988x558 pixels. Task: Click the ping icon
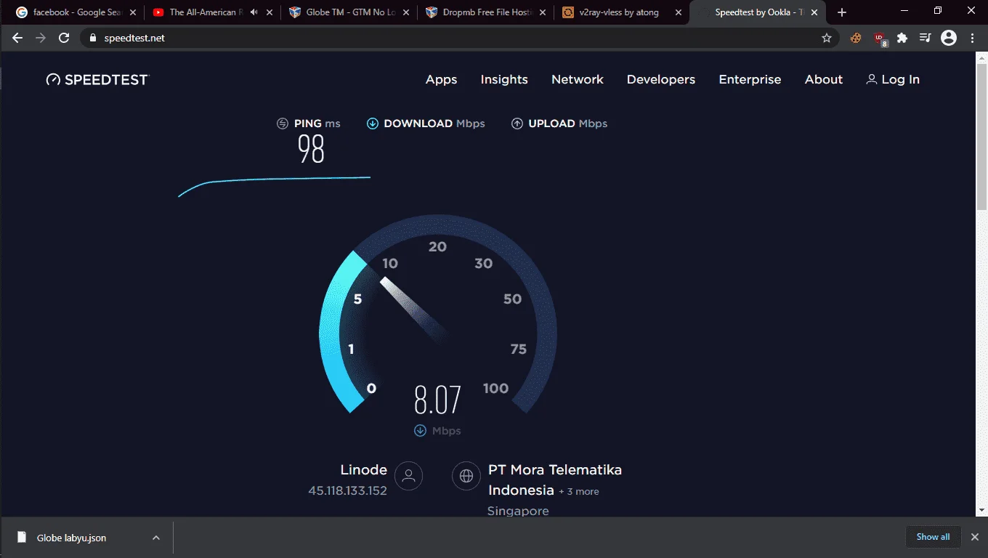click(283, 124)
